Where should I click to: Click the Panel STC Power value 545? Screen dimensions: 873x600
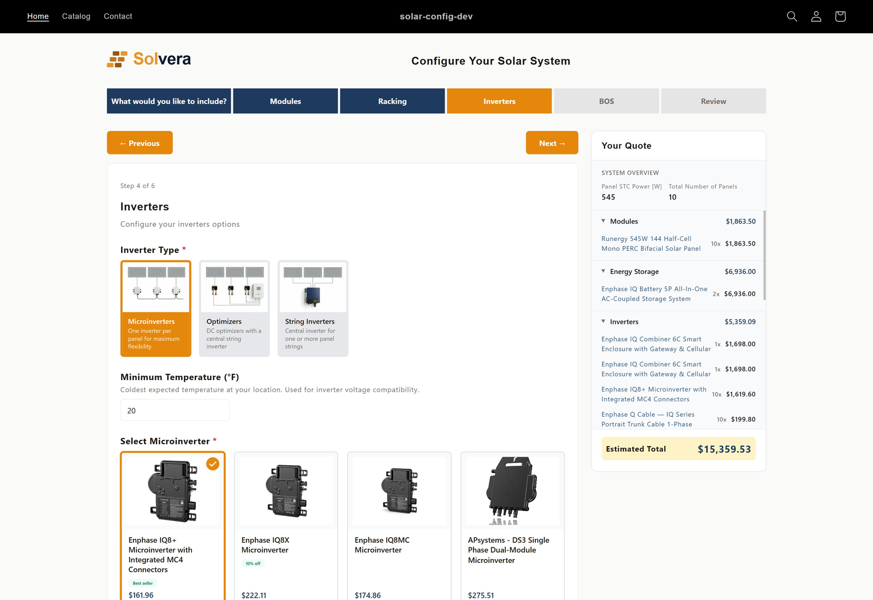[x=608, y=197]
